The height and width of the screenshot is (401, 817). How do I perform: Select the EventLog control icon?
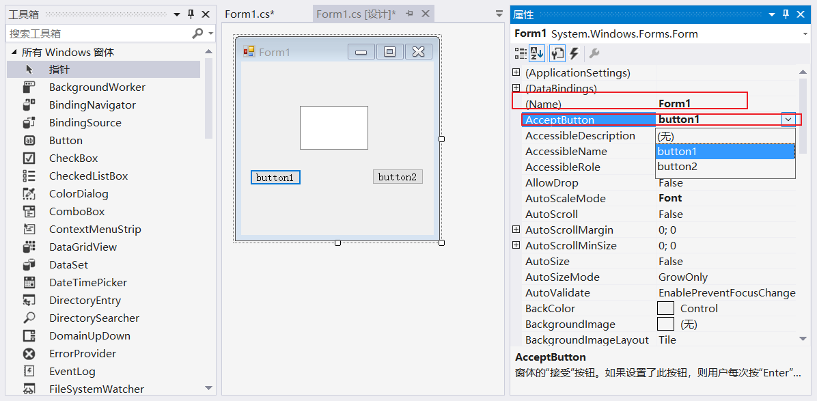coord(29,372)
